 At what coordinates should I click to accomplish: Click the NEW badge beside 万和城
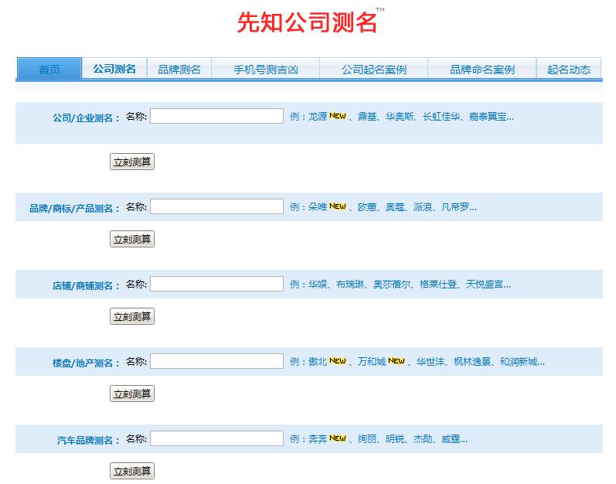pyautogui.click(x=396, y=360)
